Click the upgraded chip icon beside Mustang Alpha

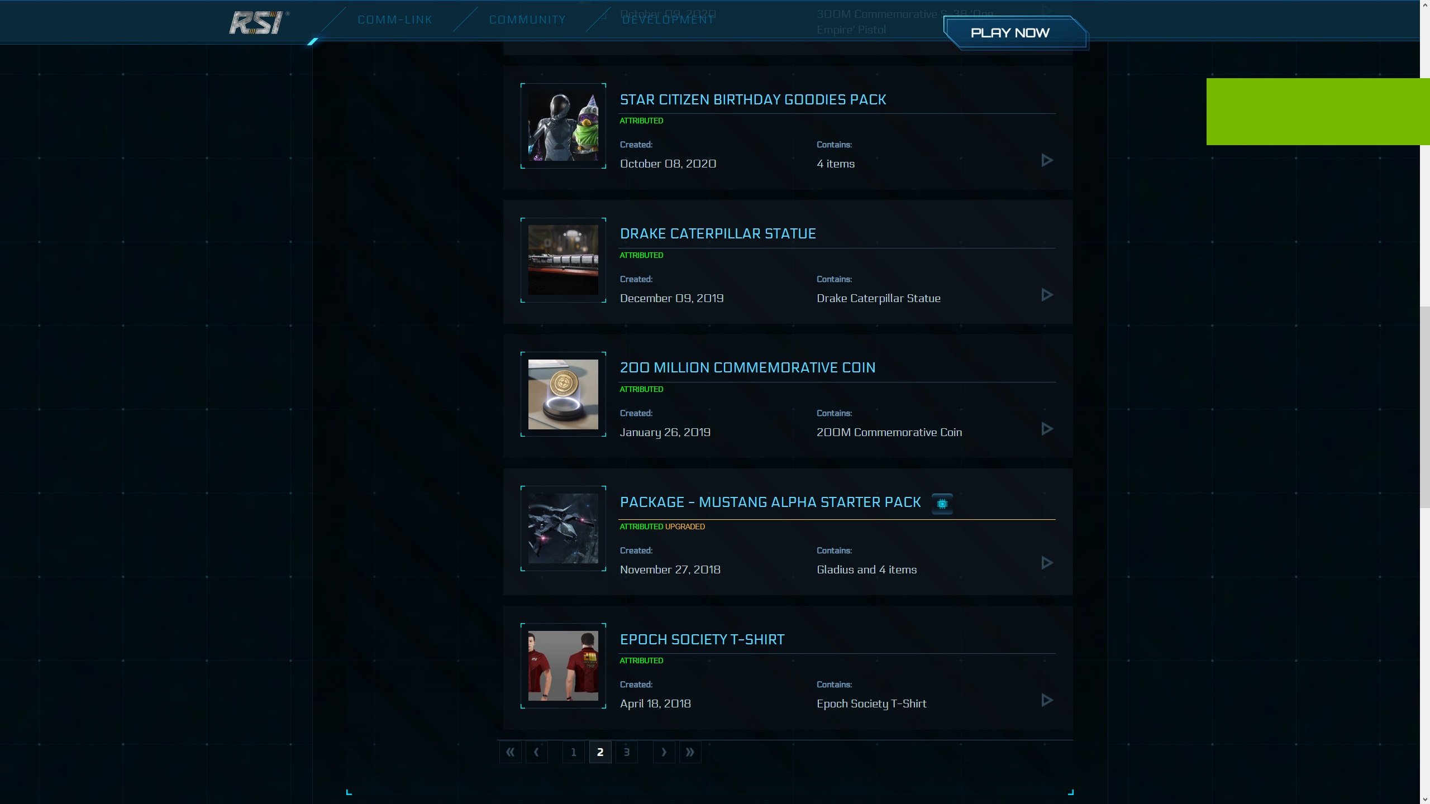pos(942,504)
